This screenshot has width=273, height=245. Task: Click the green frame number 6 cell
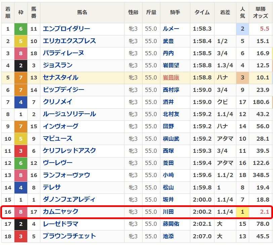click(20, 29)
